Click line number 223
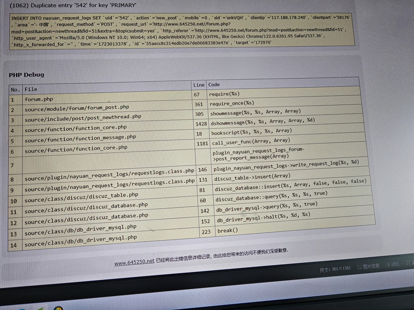The height and width of the screenshot is (310, 414). [x=206, y=232]
